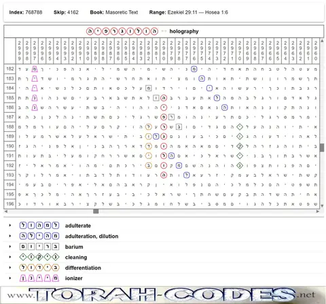The width and height of the screenshot is (326, 304).
Task: Click column header 29980
Action: pyautogui.click(x=164, y=51)
